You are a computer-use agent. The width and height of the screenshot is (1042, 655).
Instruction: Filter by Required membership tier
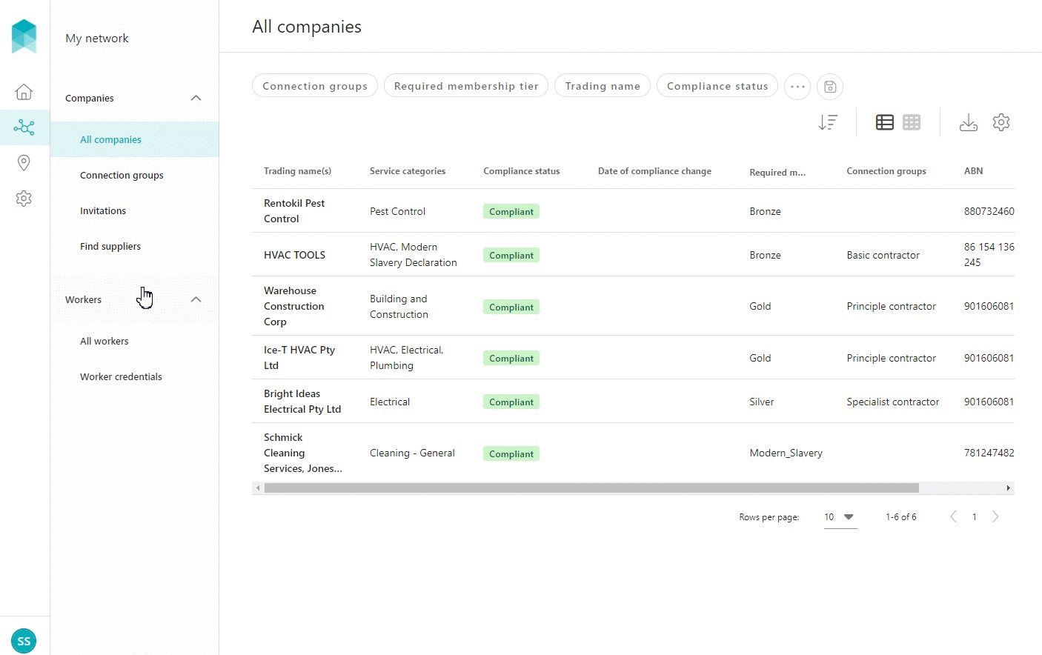(x=465, y=86)
